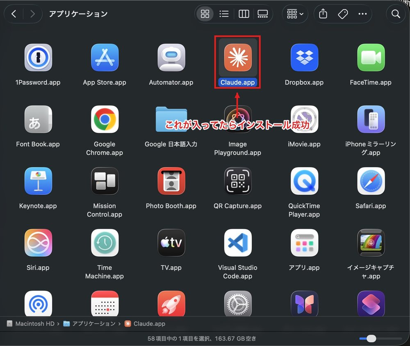This screenshot has height=346, width=410.
Task: Select the System Settings gear icon
Action: pyautogui.click(x=238, y=303)
